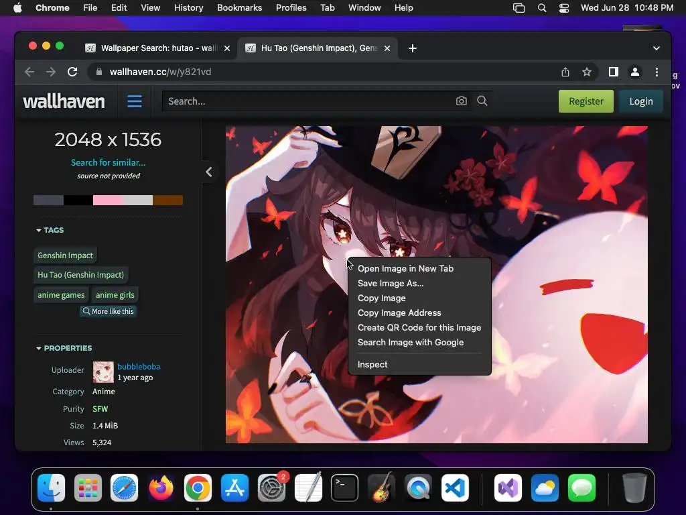This screenshot has height=515, width=686.
Task: Expand the tab search dropdown arrow
Action: 657,48
